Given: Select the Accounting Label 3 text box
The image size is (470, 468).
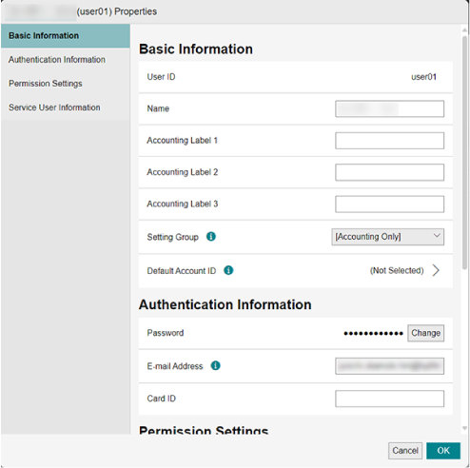Looking at the screenshot, I should pyautogui.click(x=389, y=204).
